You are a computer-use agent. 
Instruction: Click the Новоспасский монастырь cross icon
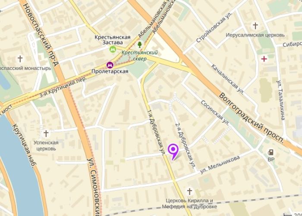(20, 59)
